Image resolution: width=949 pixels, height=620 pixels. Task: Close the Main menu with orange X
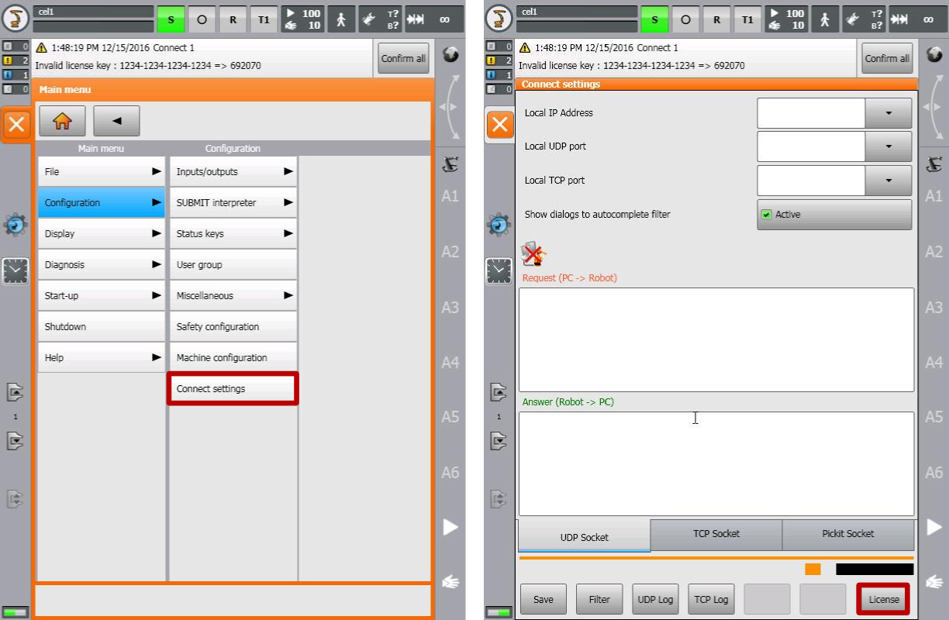[x=16, y=125]
